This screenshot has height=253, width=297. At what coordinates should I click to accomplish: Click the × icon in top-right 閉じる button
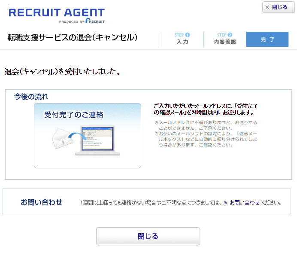(x=267, y=7)
